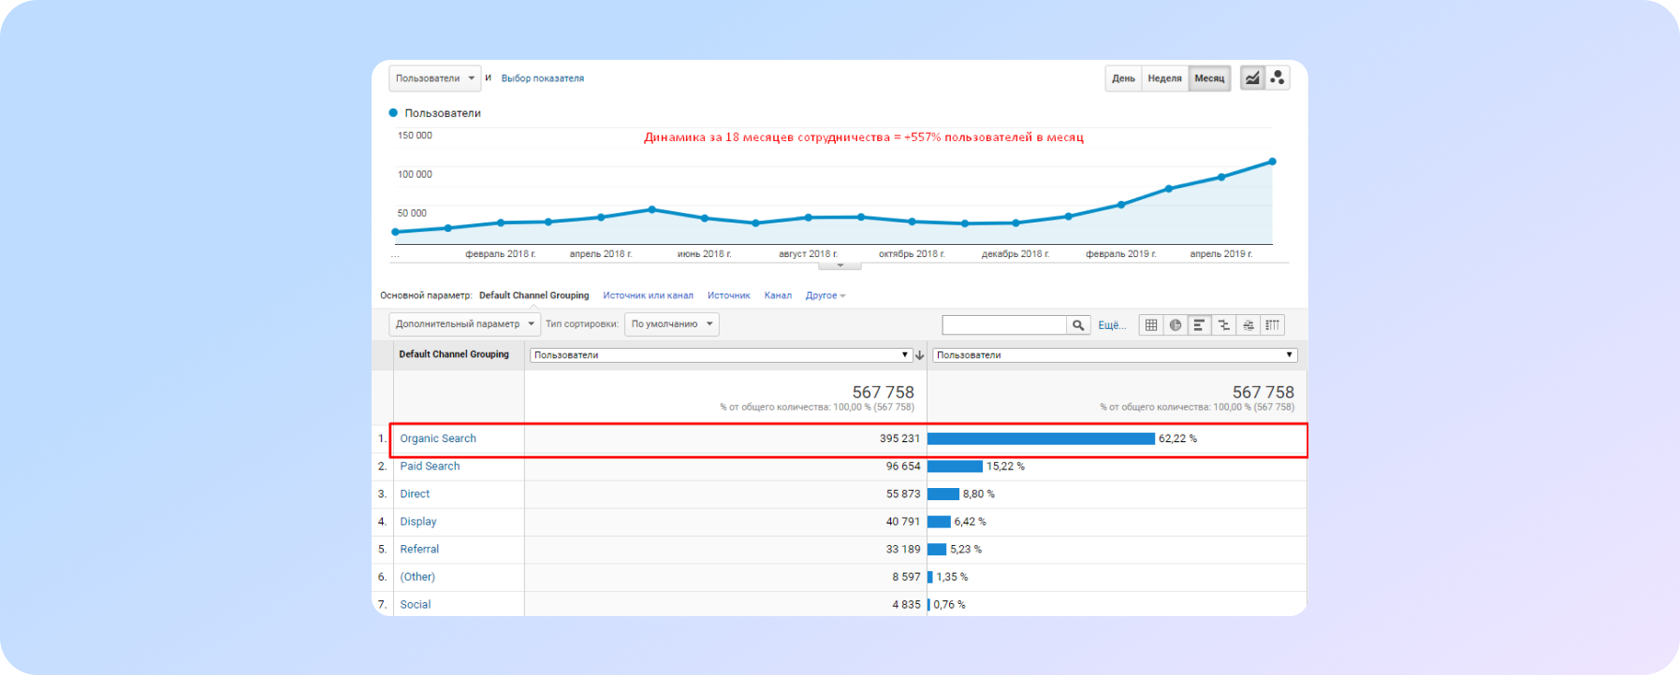Click the Direct 8,80 % bar
1680x675 pixels.
pyautogui.click(x=943, y=494)
